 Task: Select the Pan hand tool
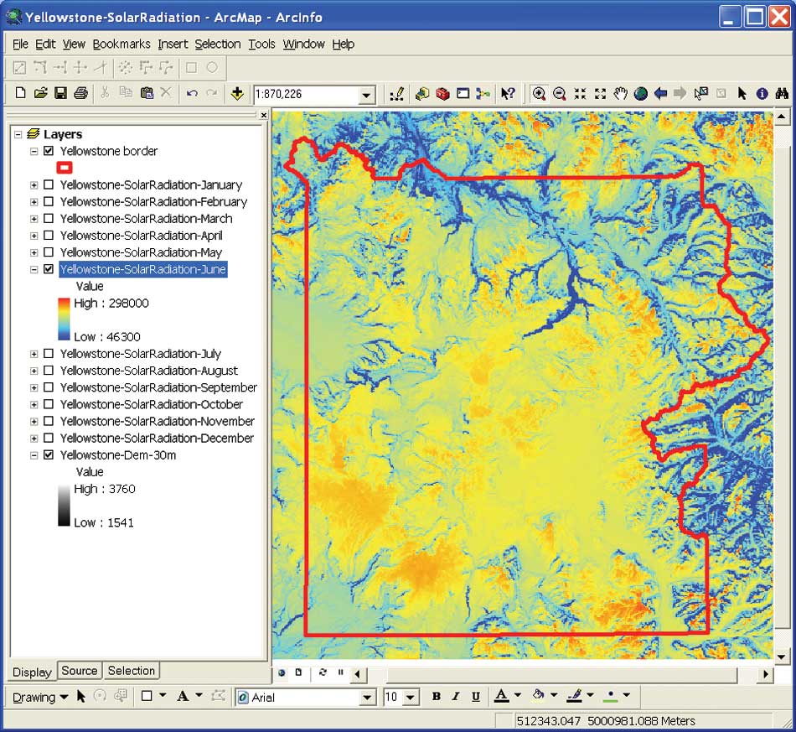click(621, 94)
